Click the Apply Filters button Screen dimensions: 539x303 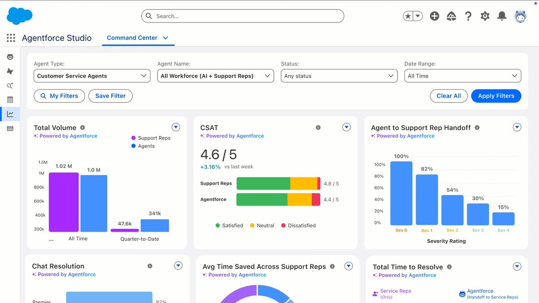pos(496,96)
